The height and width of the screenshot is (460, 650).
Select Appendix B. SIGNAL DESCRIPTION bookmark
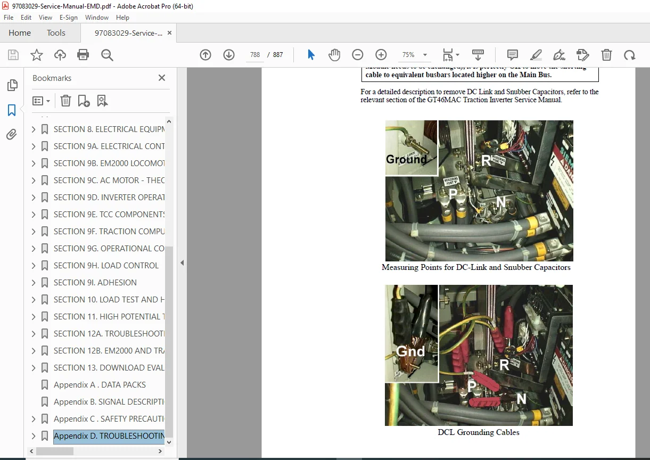[x=109, y=402]
